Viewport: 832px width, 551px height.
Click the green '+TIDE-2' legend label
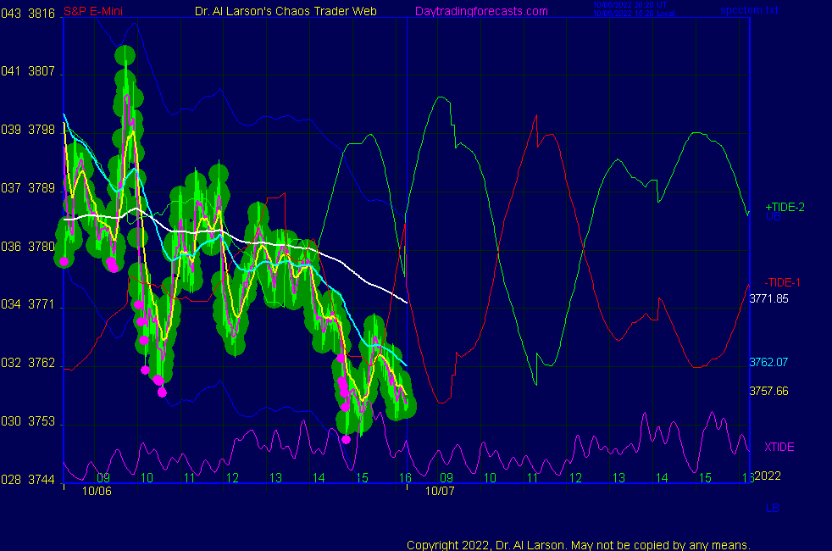pyautogui.click(x=785, y=208)
